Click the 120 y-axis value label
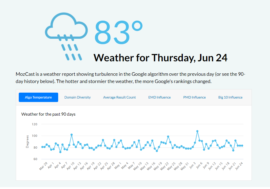The height and width of the screenshot is (189, 270). click(34, 124)
